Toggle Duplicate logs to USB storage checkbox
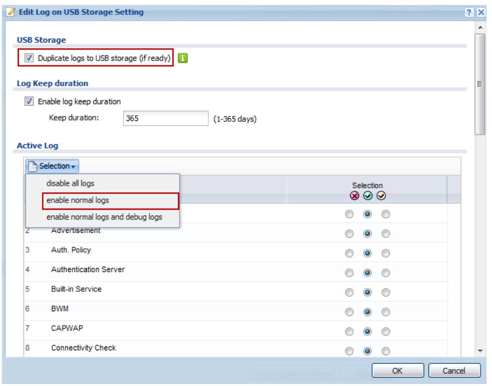Viewport: 492px width, 386px height. [29, 57]
